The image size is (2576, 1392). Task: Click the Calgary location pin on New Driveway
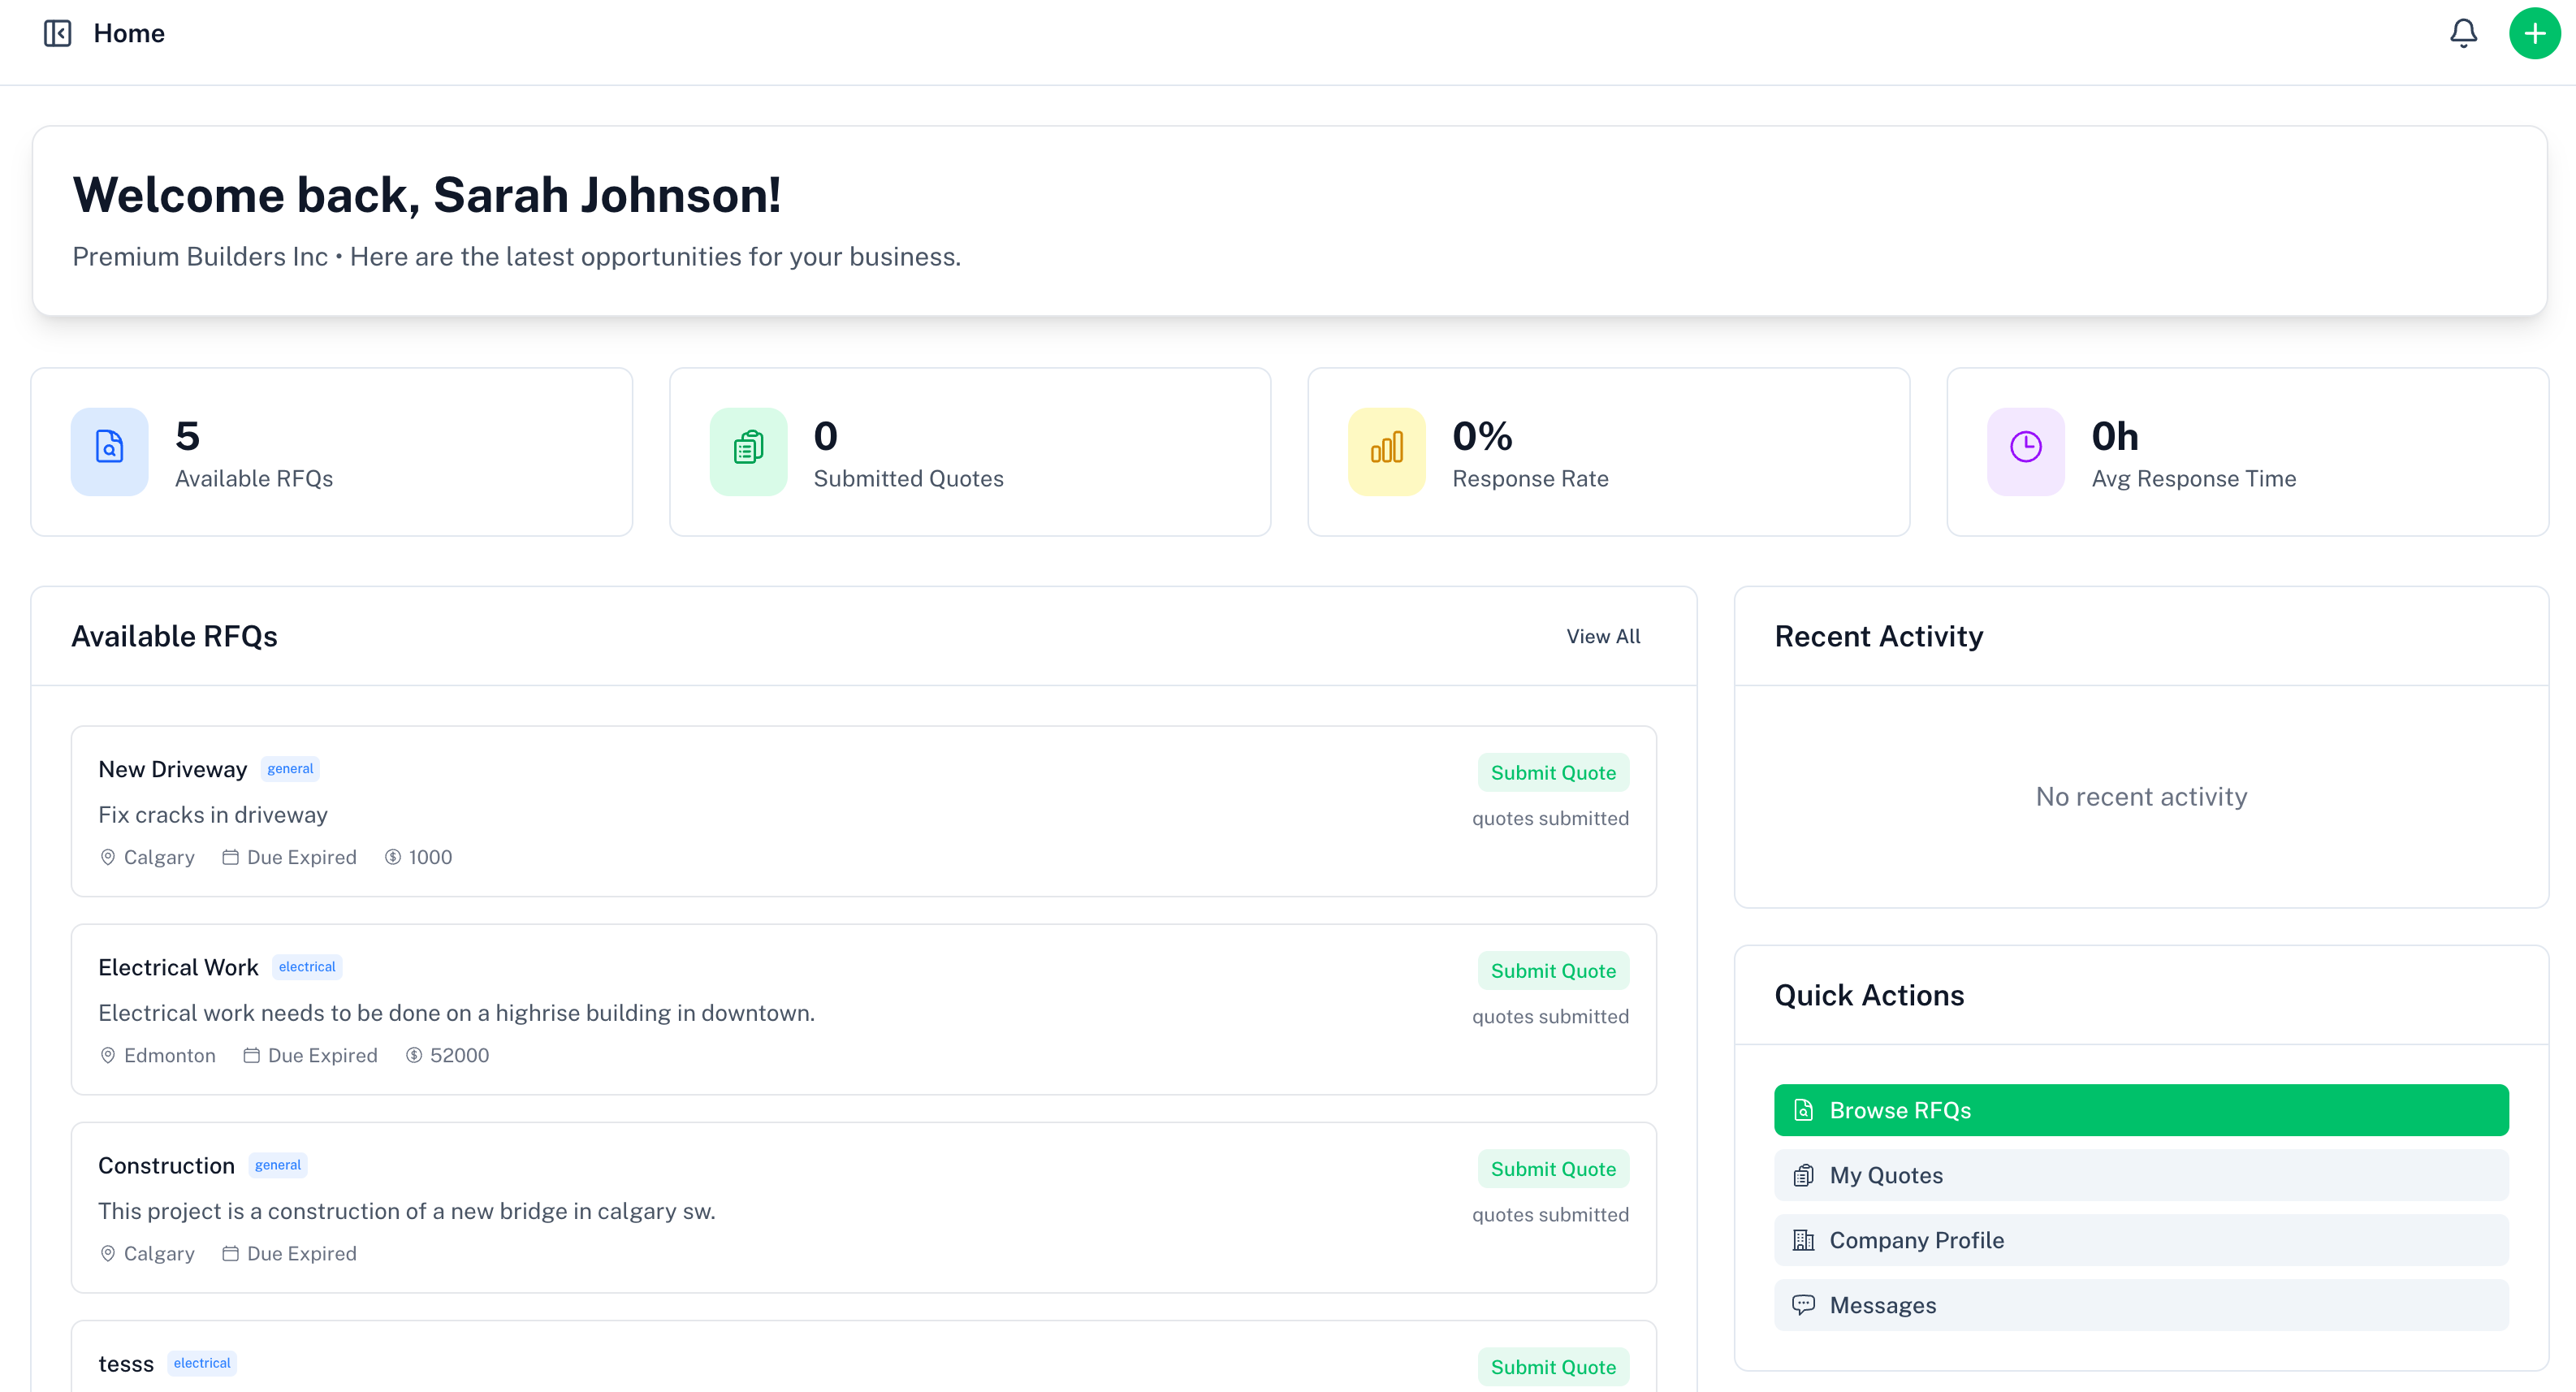click(x=108, y=857)
